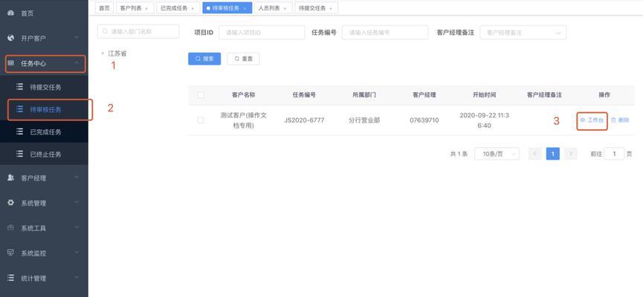Open 工作台 for the test customer row

coord(592,120)
